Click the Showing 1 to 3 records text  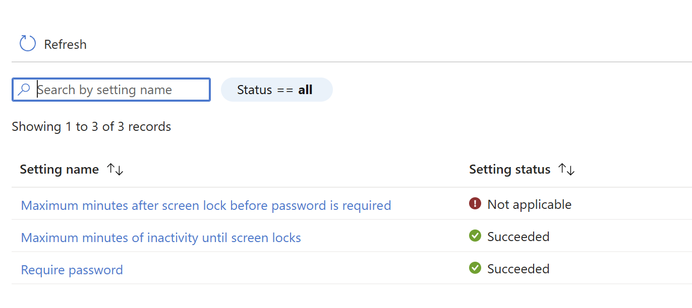[x=91, y=126]
